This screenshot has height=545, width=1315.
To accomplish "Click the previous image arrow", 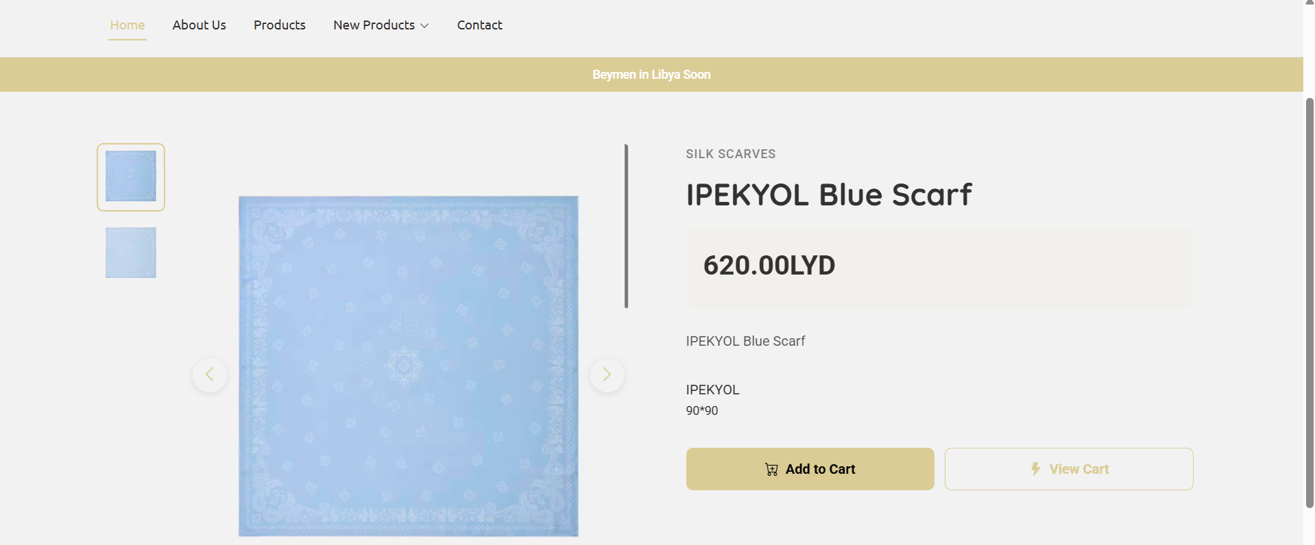I will (210, 375).
